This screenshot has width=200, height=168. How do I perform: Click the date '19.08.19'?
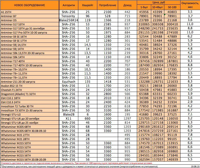(x=195, y=166)
